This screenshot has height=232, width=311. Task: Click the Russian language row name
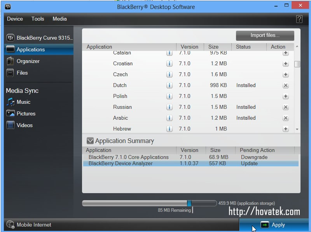pyautogui.click(x=122, y=107)
